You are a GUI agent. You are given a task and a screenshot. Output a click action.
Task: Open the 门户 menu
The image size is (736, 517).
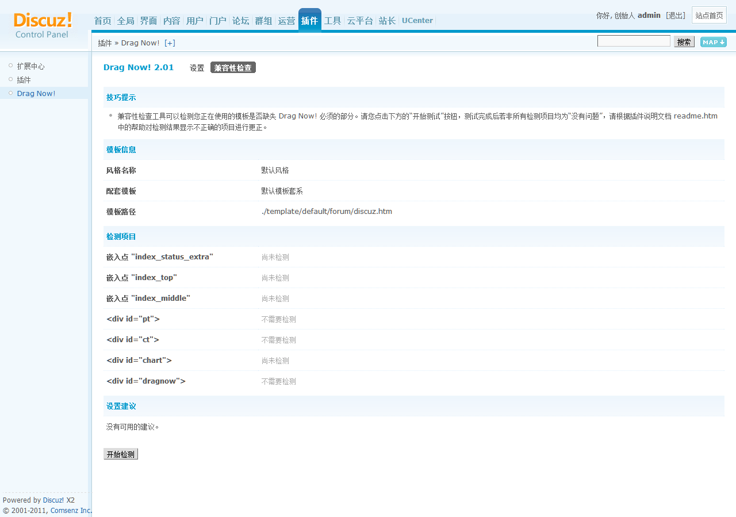point(218,21)
